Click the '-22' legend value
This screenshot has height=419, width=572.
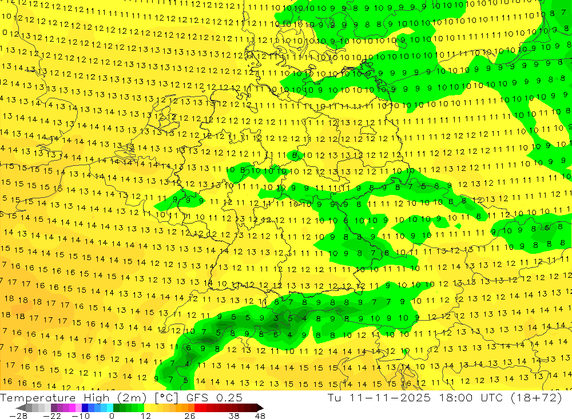(52, 416)
